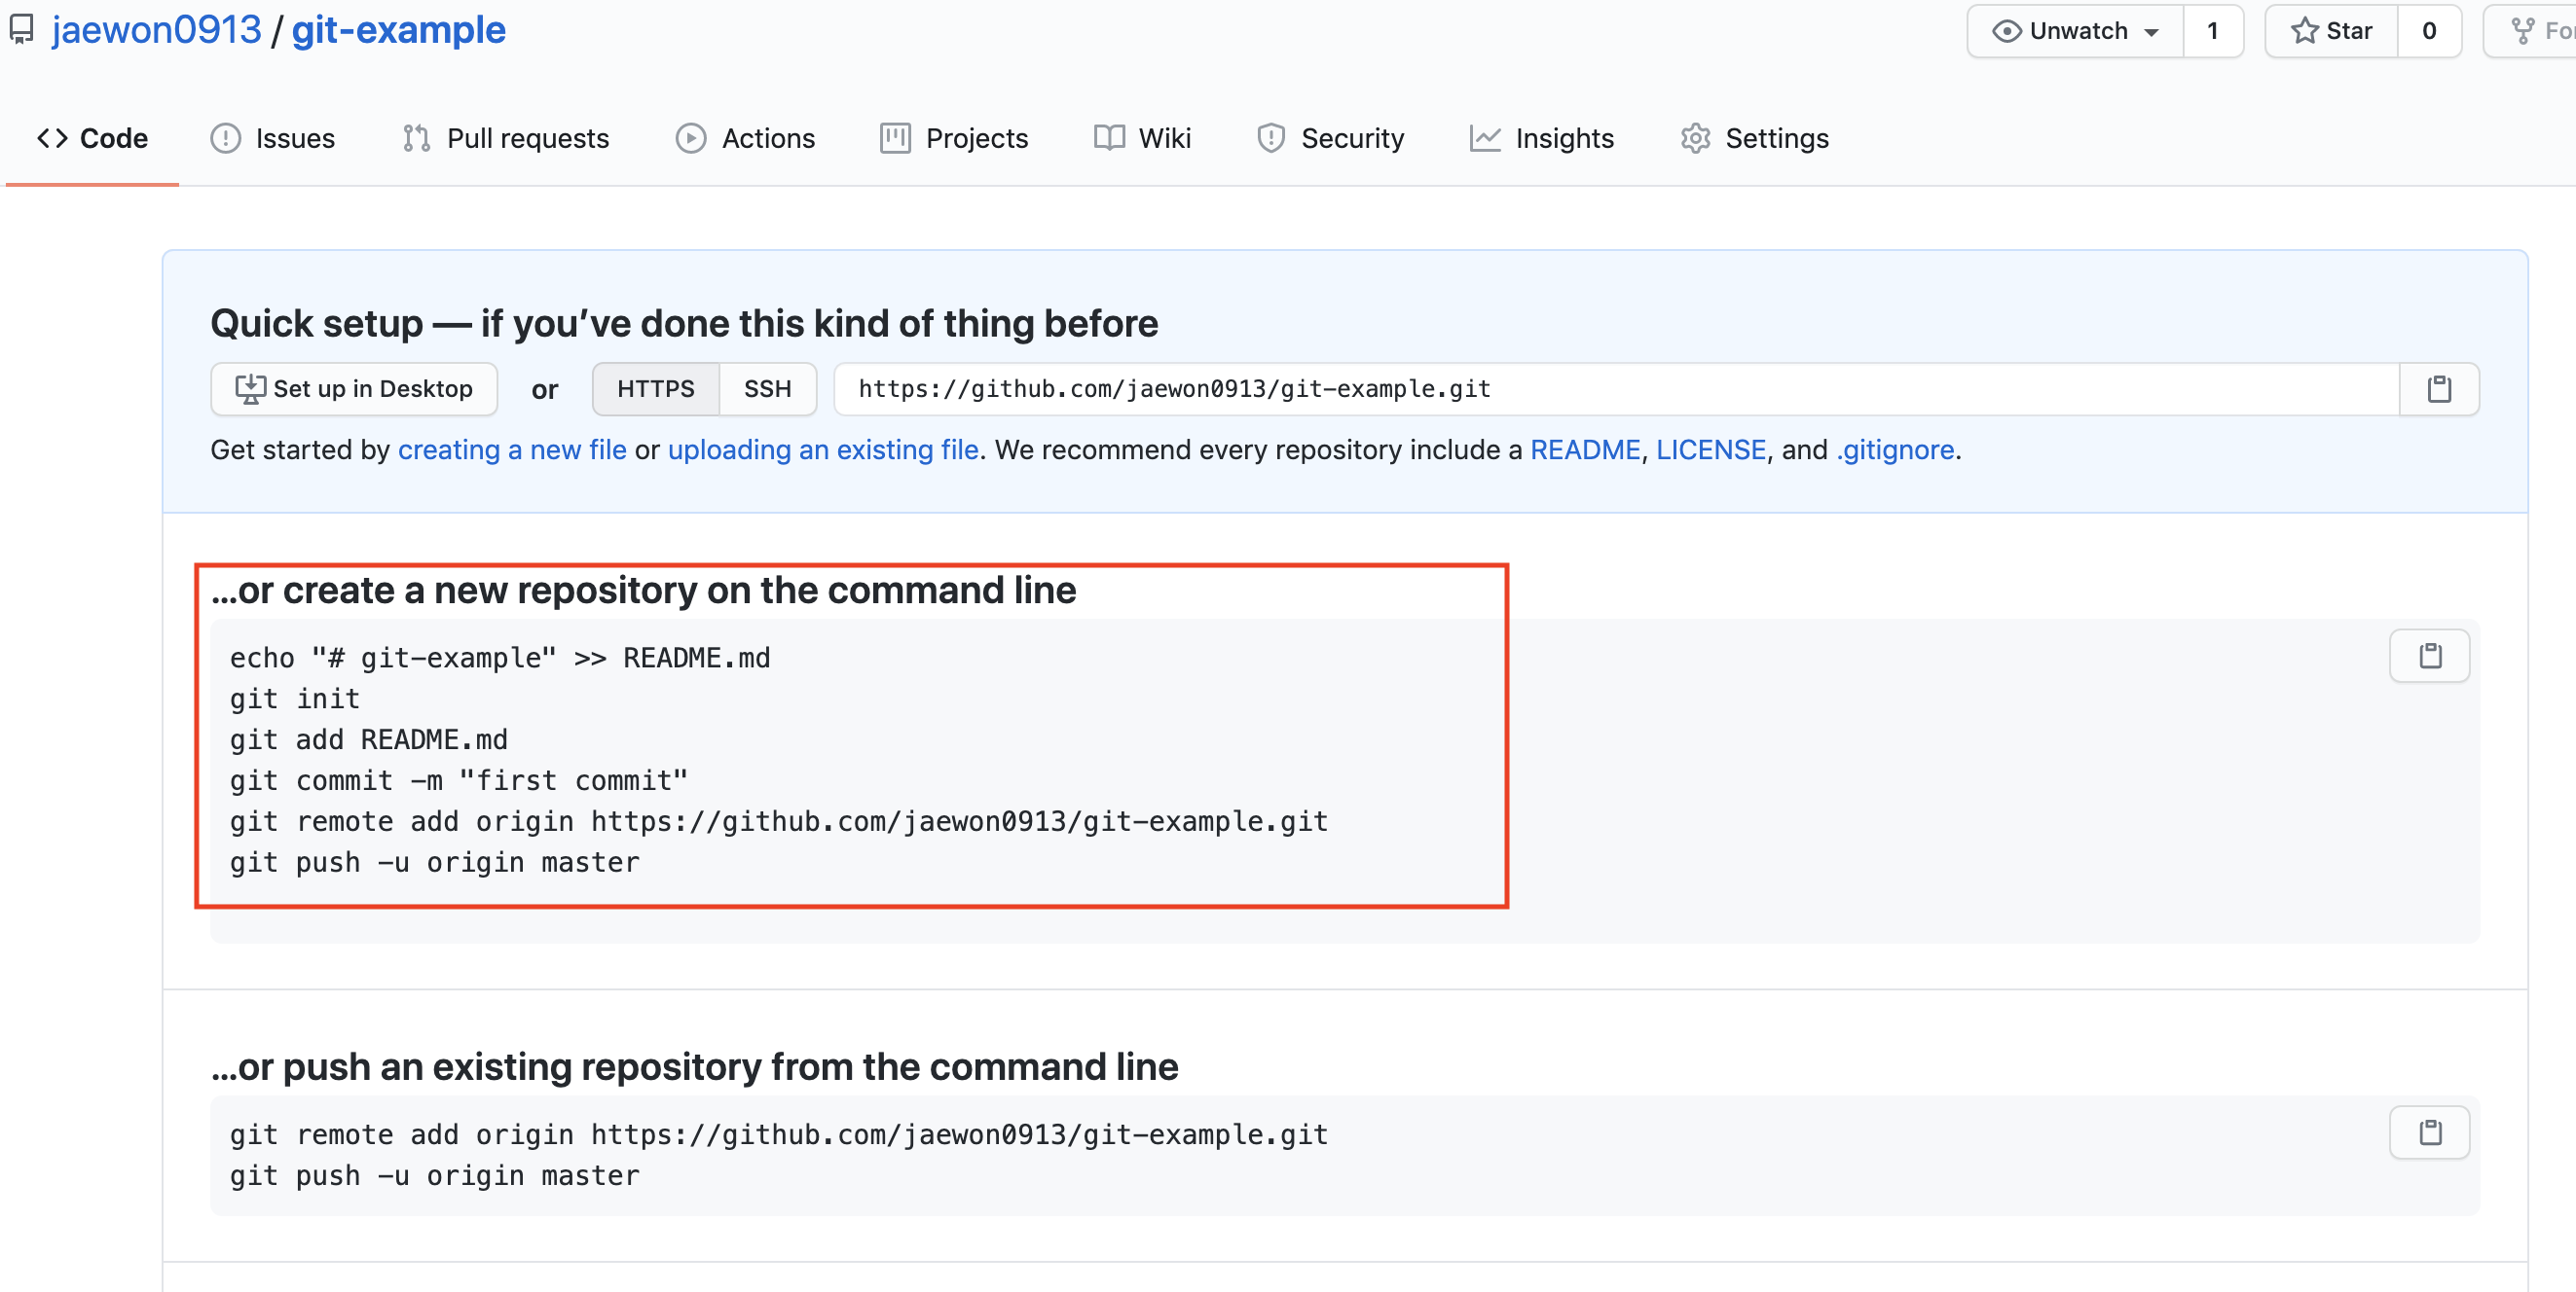This screenshot has width=2576, height=1292.
Task: Copy the repository HTTPS URL to clipboard
Action: point(2438,389)
